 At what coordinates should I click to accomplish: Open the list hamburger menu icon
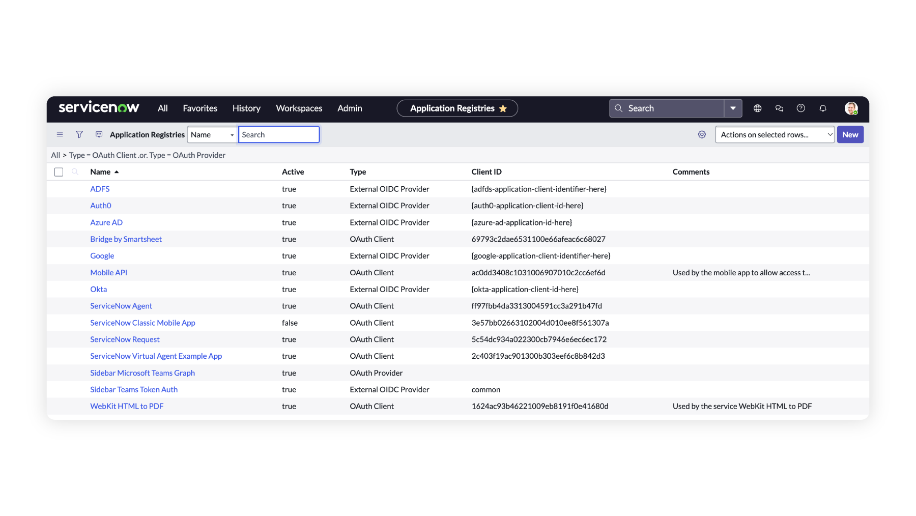(x=60, y=135)
